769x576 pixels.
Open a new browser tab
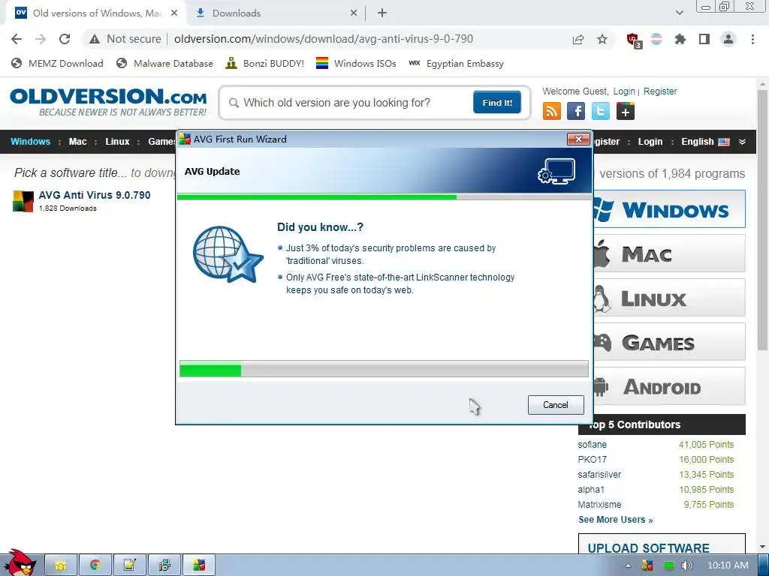[x=382, y=13]
